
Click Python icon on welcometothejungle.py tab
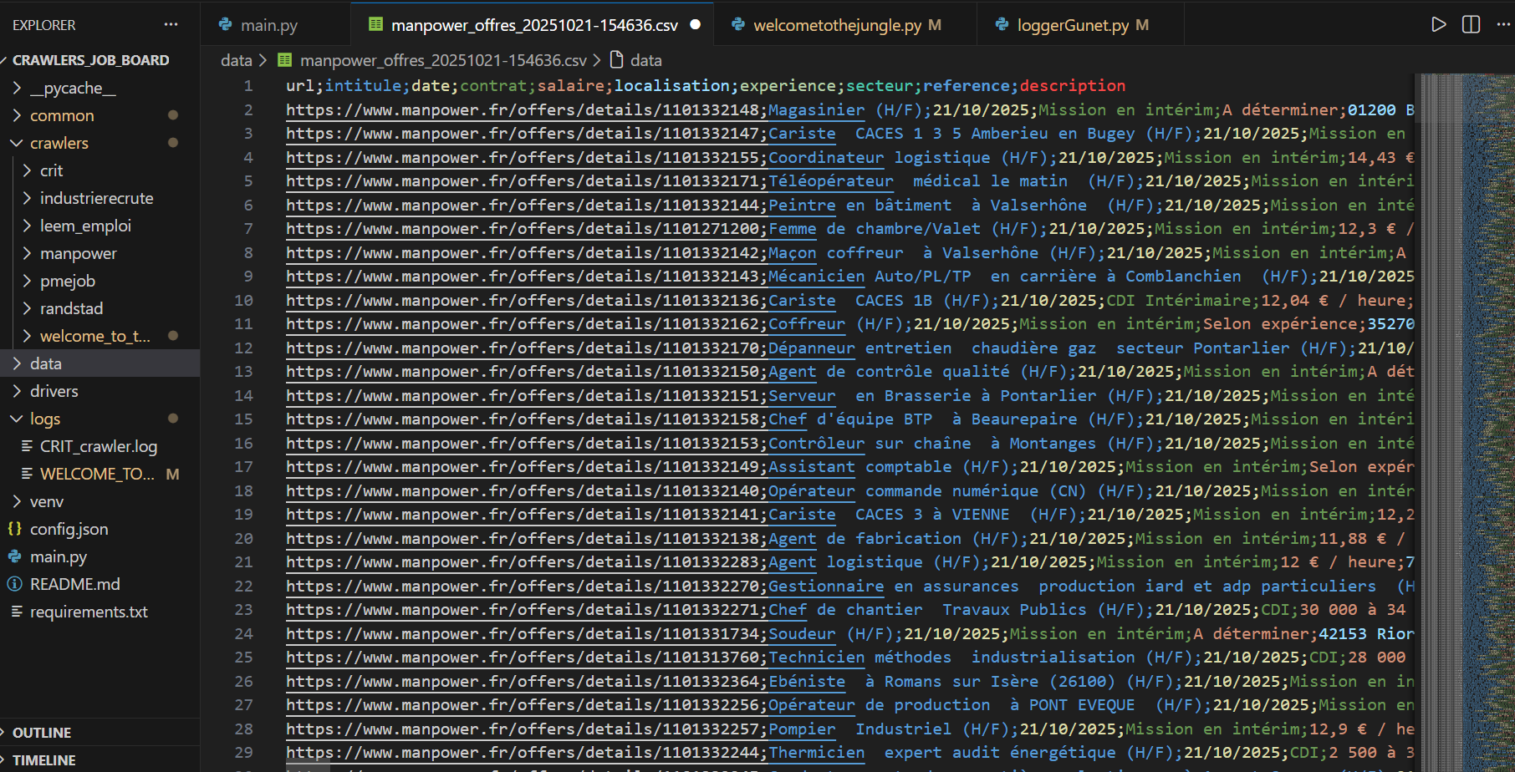tap(738, 25)
